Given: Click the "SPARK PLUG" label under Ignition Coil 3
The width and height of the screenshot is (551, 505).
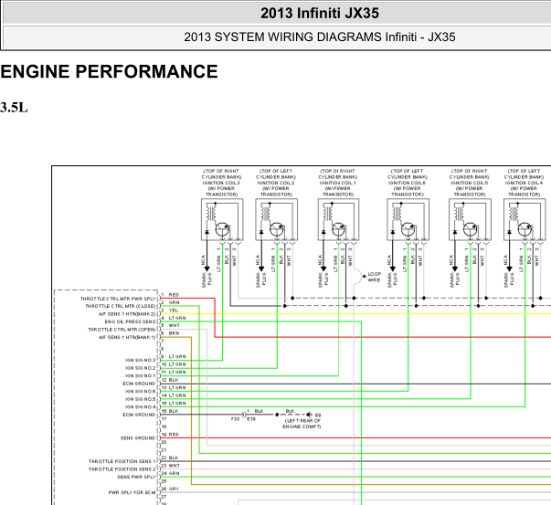Looking at the screenshot, I should point(207,279).
